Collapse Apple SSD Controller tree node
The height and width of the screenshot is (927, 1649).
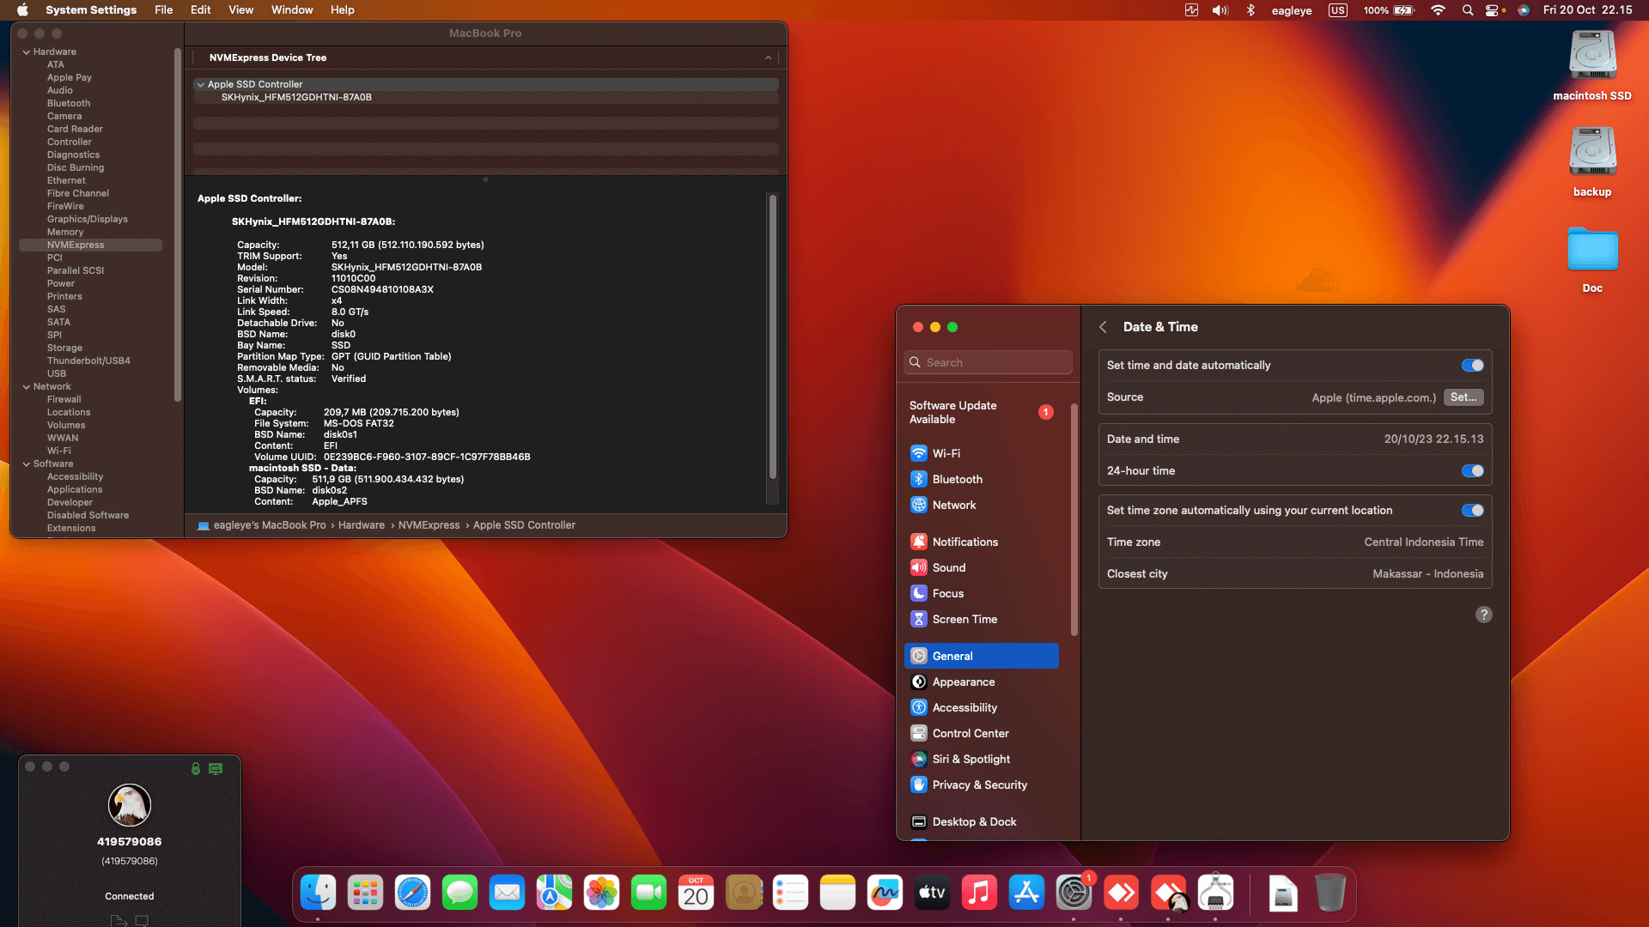pyautogui.click(x=200, y=84)
